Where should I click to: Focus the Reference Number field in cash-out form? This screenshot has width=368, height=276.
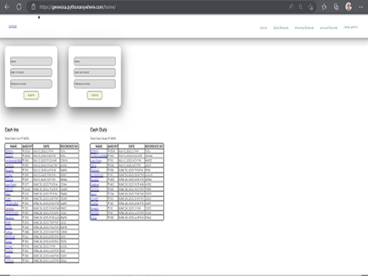95,84
